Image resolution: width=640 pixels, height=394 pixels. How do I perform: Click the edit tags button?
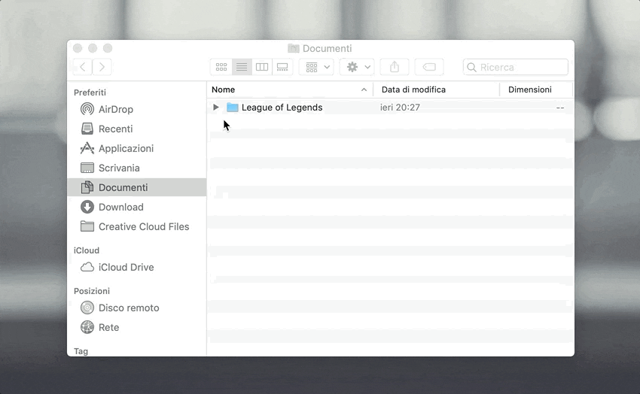[x=429, y=67]
